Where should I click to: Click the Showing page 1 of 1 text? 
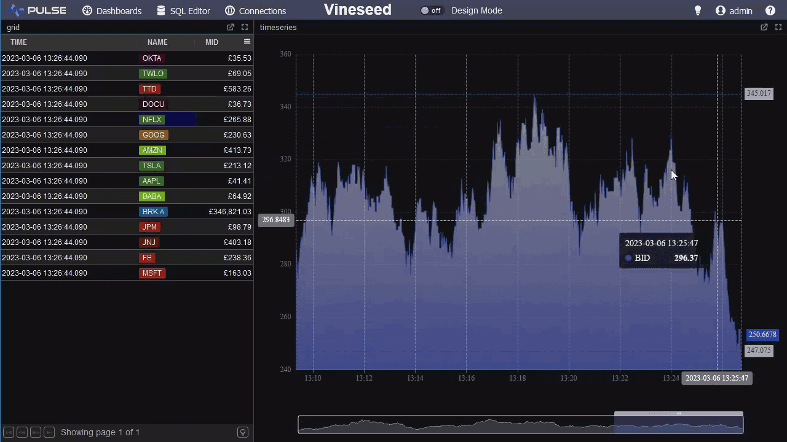point(100,432)
